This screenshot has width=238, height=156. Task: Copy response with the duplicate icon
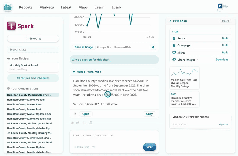[x=84, y=123]
